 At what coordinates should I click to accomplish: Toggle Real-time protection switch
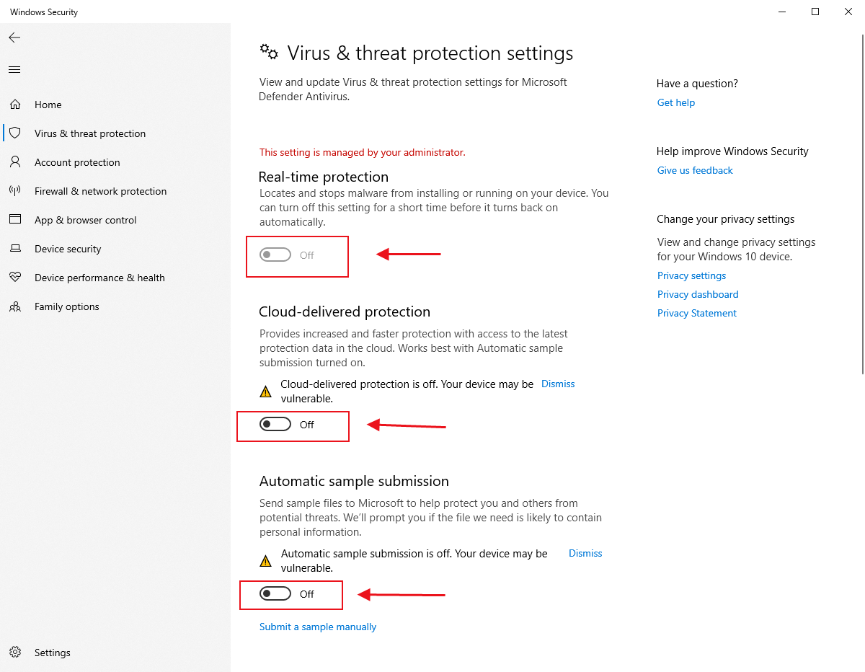tap(275, 255)
